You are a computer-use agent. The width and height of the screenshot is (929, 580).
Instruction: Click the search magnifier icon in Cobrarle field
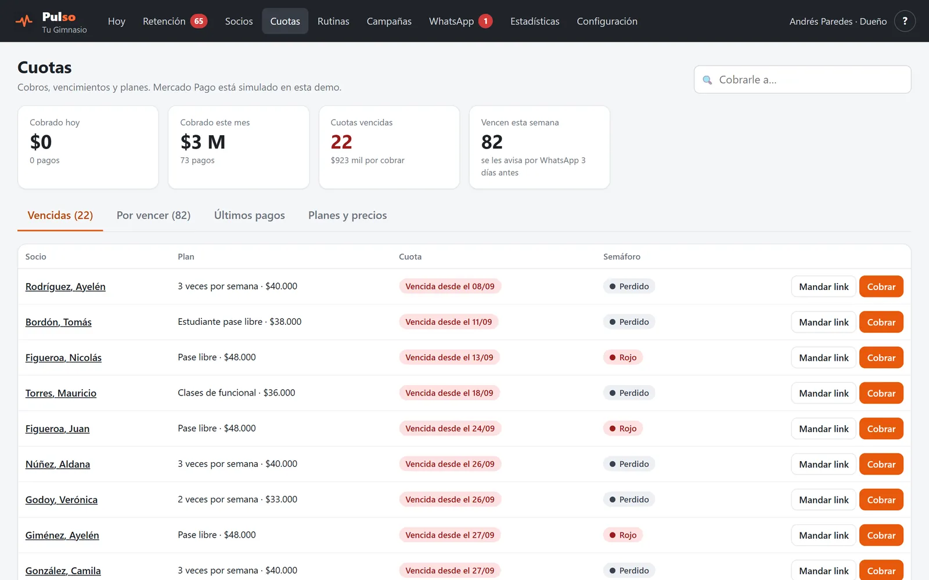pyautogui.click(x=707, y=80)
